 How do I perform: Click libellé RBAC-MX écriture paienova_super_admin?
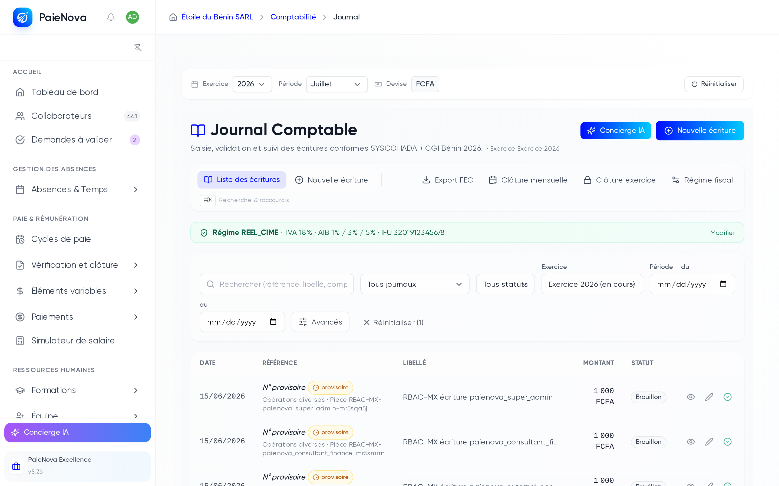tap(478, 397)
